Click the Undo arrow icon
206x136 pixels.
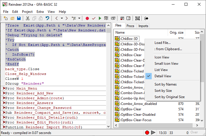[x=47, y=18]
